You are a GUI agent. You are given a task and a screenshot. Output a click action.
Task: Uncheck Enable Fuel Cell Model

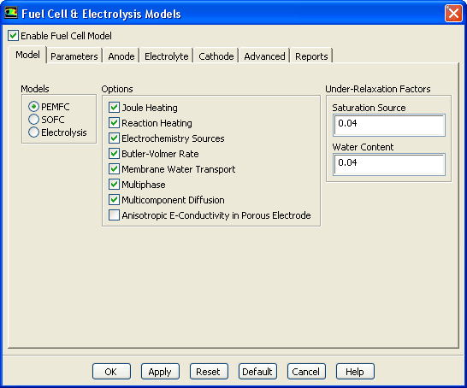tap(13, 36)
